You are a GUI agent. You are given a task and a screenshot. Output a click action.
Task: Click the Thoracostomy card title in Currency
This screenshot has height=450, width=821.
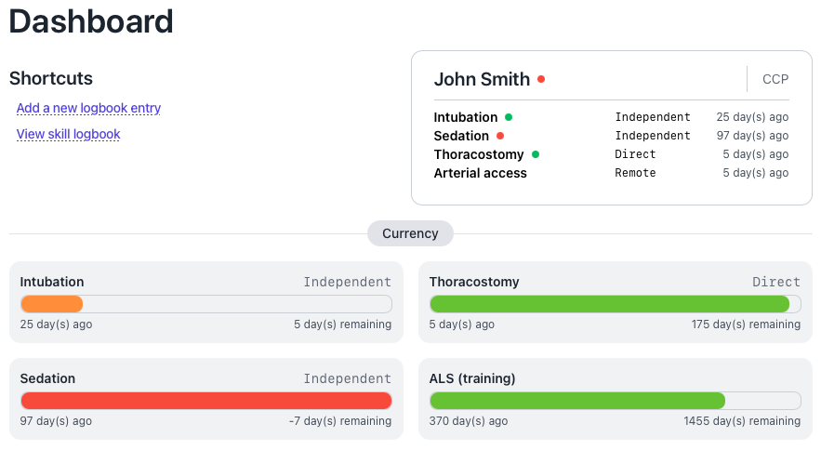click(474, 282)
